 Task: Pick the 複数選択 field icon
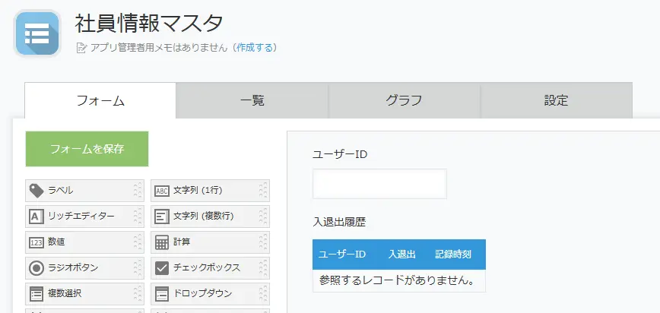click(36, 294)
